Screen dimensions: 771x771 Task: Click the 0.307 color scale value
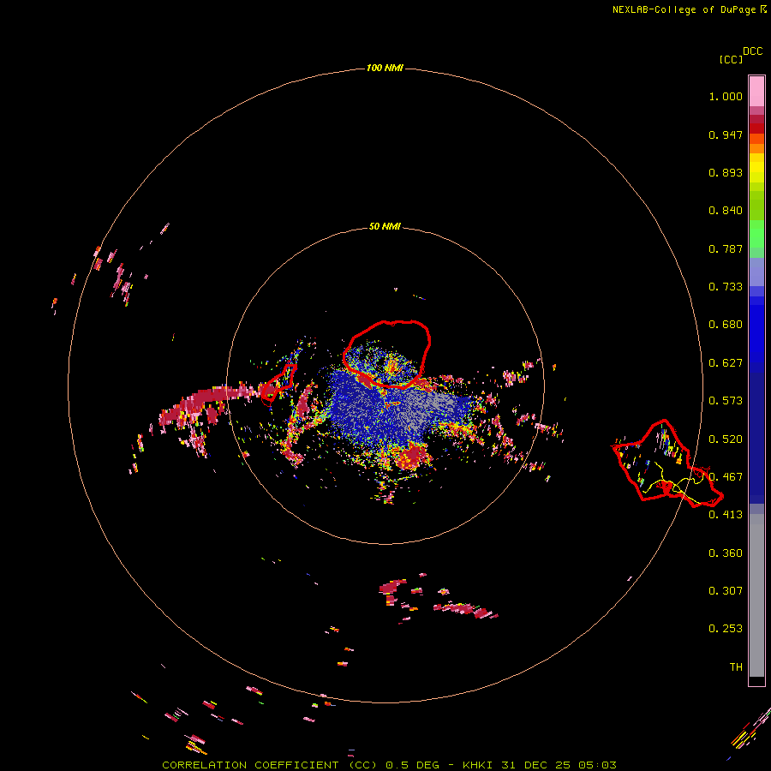click(x=726, y=591)
